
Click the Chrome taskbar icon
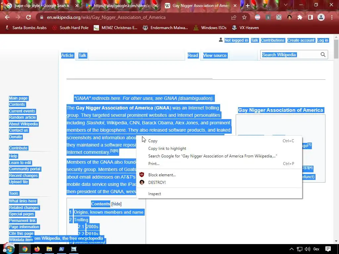pos(24,249)
